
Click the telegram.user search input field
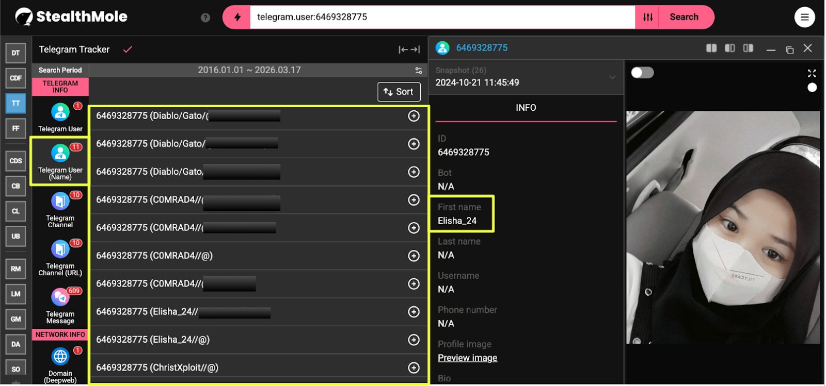(x=442, y=17)
